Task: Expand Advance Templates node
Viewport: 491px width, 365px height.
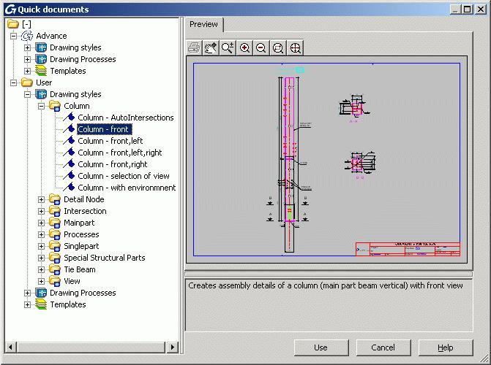Action: point(28,71)
